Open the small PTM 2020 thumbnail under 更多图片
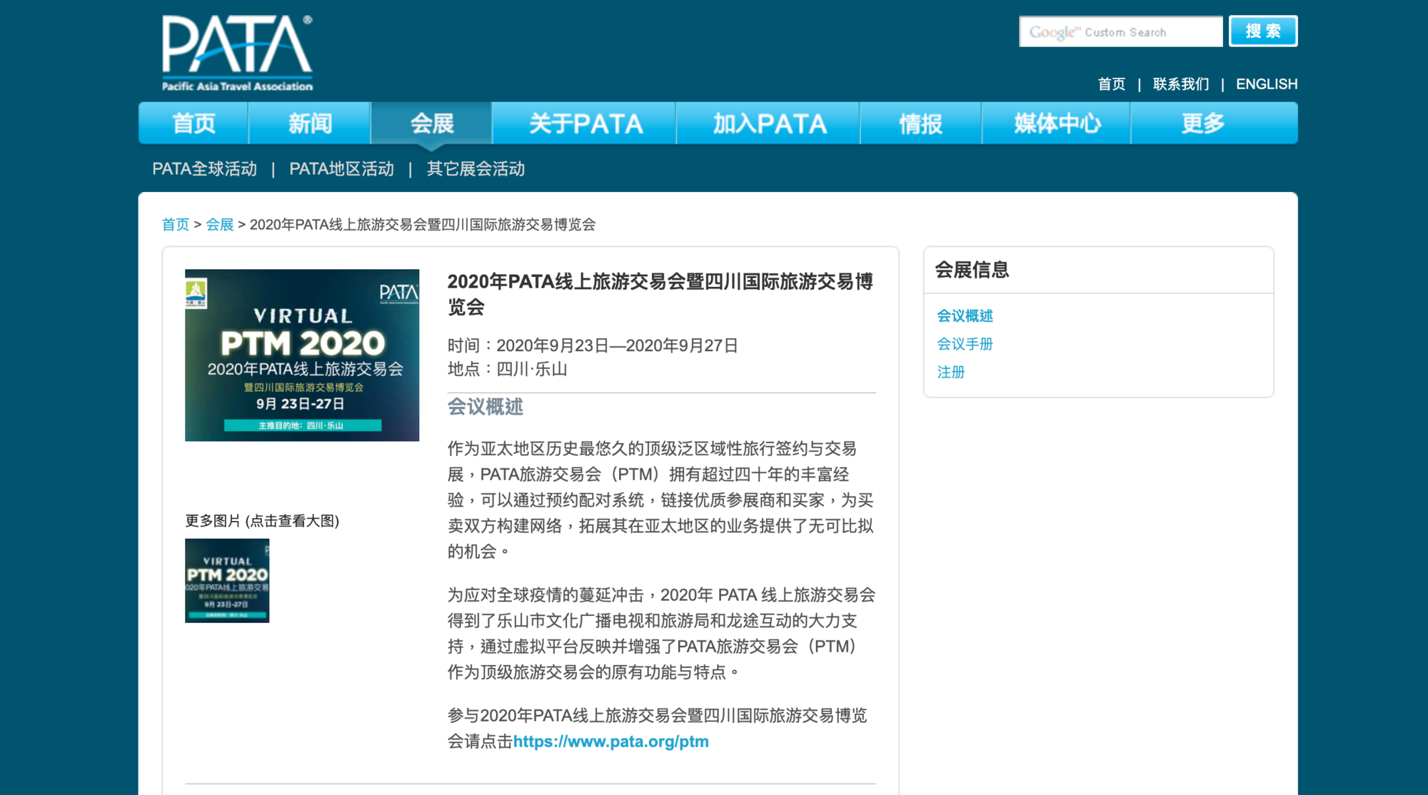Viewport: 1428px width, 795px height. (227, 580)
